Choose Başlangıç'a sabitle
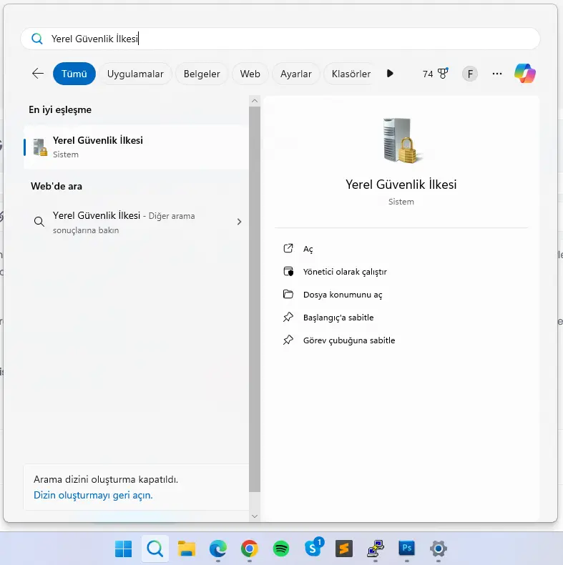 (338, 318)
